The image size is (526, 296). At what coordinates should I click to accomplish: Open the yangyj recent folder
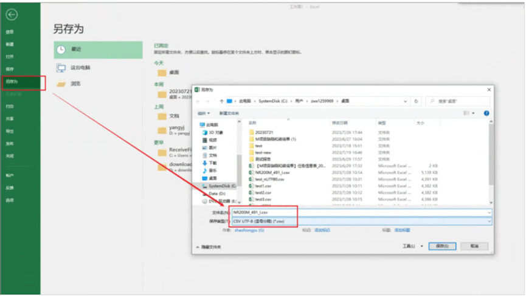tap(174, 130)
